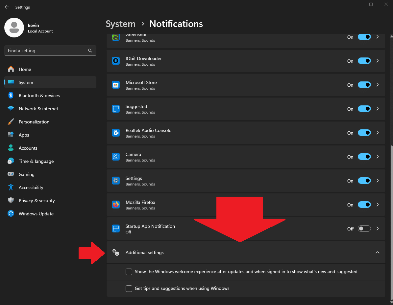The image size is (393, 305).
Task: Click the Suggested app icon
Action: pos(115,109)
